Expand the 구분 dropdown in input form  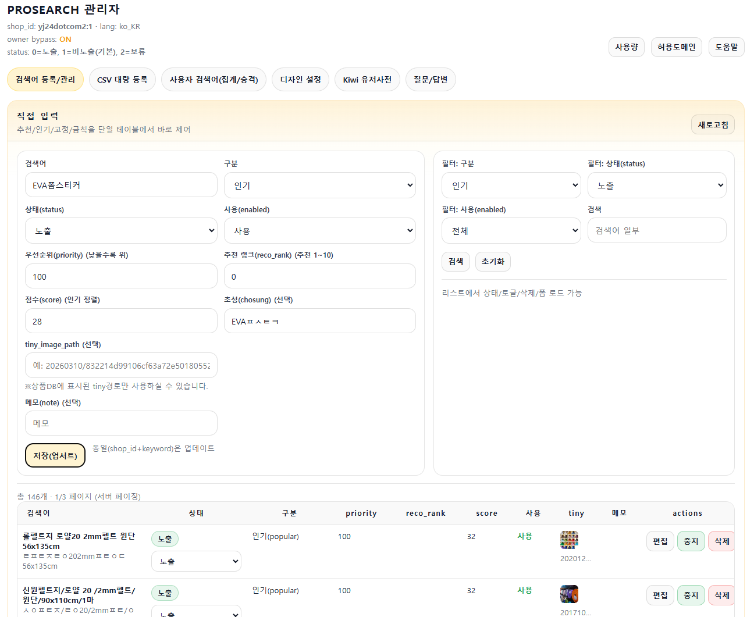319,186
